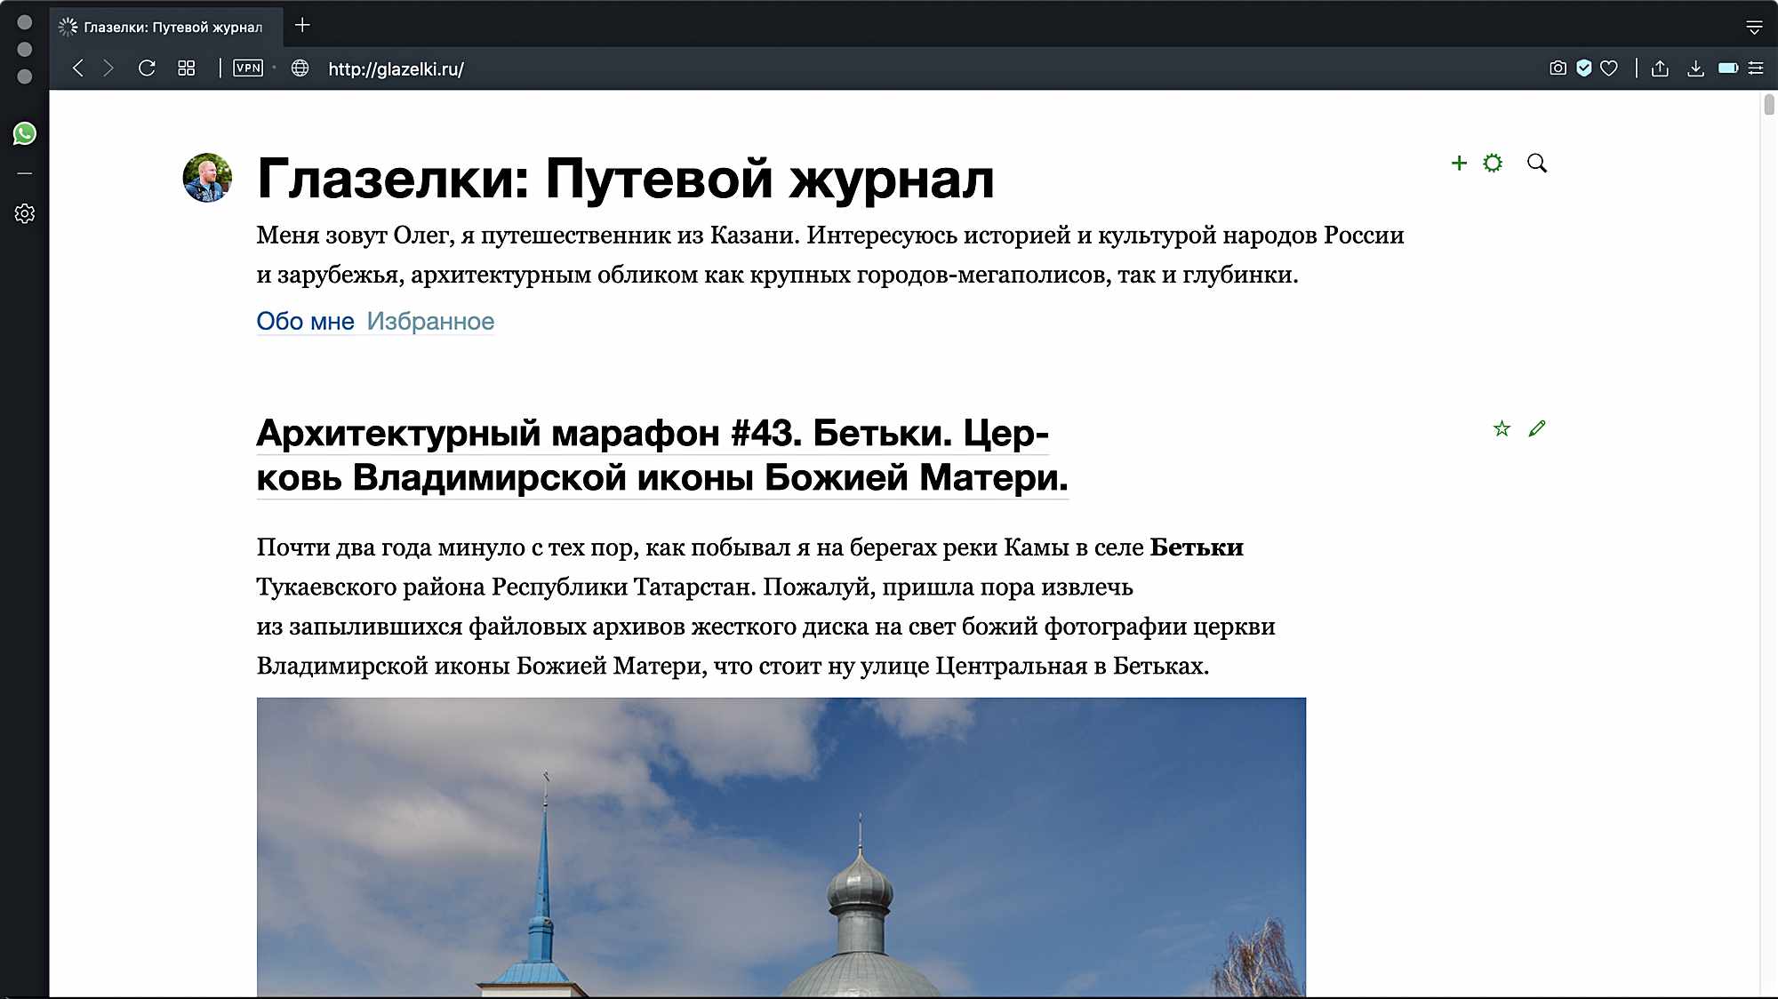The width and height of the screenshot is (1778, 999).
Task: Search the blog
Action: 1537,163
